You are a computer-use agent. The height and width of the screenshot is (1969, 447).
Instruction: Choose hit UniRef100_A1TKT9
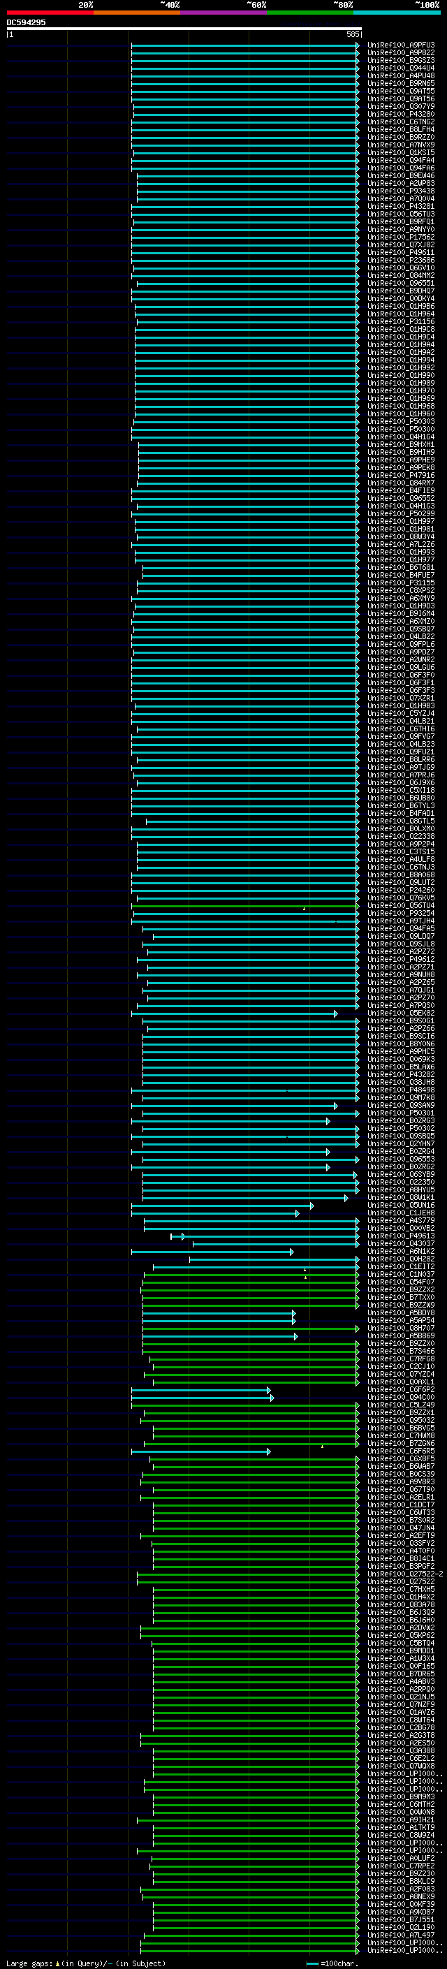[401, 1828]
